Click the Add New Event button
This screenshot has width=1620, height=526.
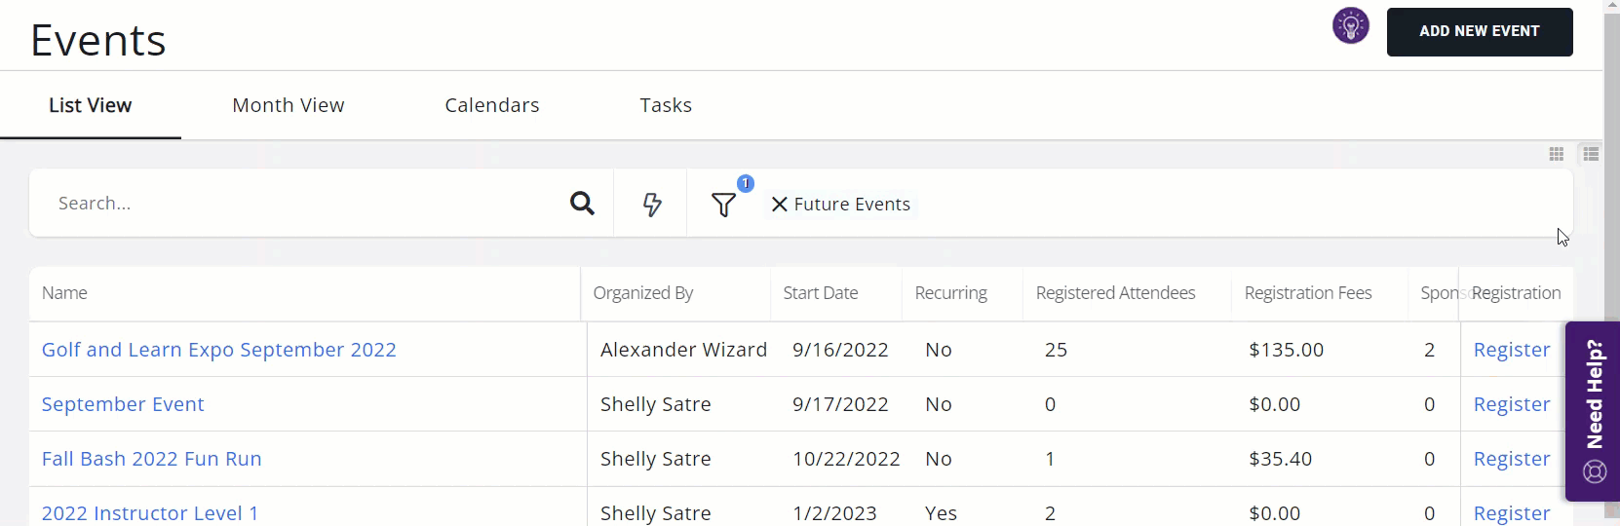1479,32
